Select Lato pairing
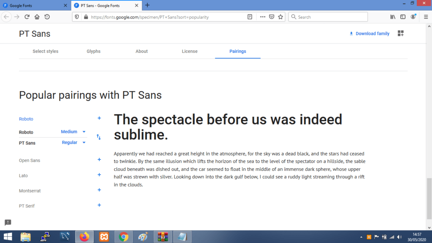 [x=23, y=175]
